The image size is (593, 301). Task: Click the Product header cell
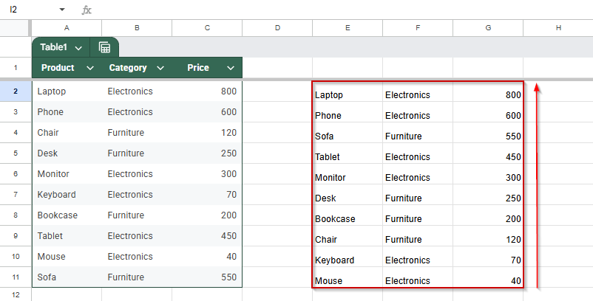click(67, 68)
